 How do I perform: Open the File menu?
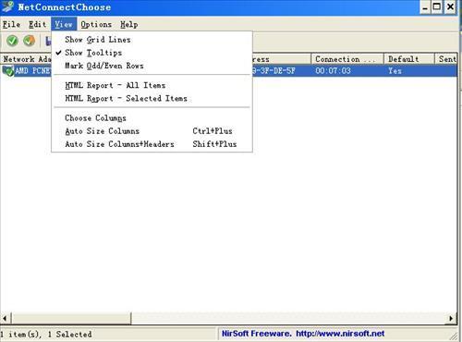coord(11,24)
